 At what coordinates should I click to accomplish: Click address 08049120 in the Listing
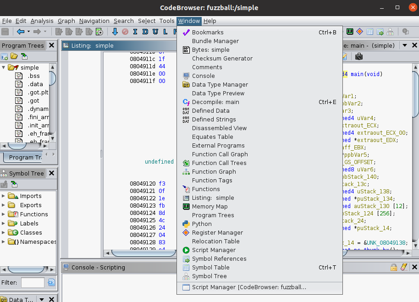tap(143, 183)
